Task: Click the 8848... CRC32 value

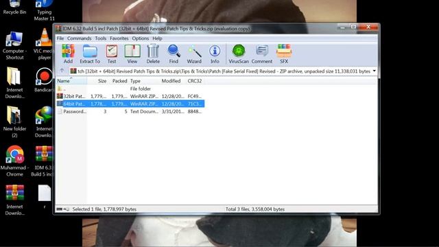Action: tap(195, 111)
